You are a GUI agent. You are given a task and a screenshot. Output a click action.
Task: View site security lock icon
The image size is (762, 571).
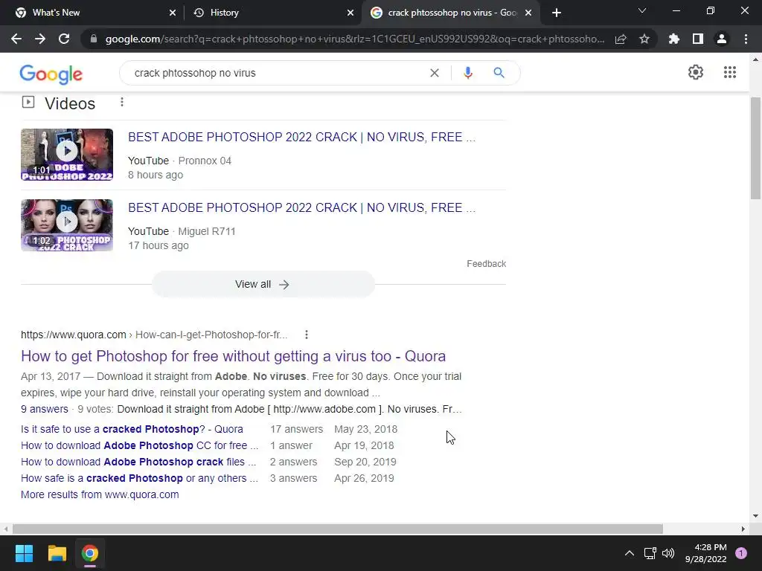[94, 39]
